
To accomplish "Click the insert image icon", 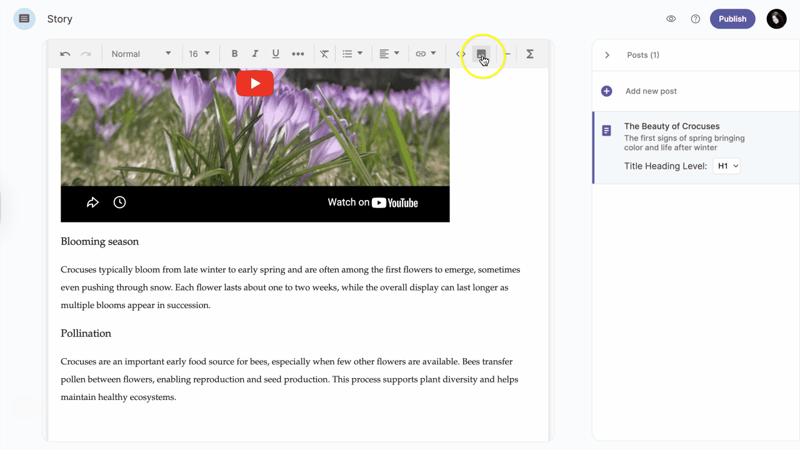I will pos(481,54).
